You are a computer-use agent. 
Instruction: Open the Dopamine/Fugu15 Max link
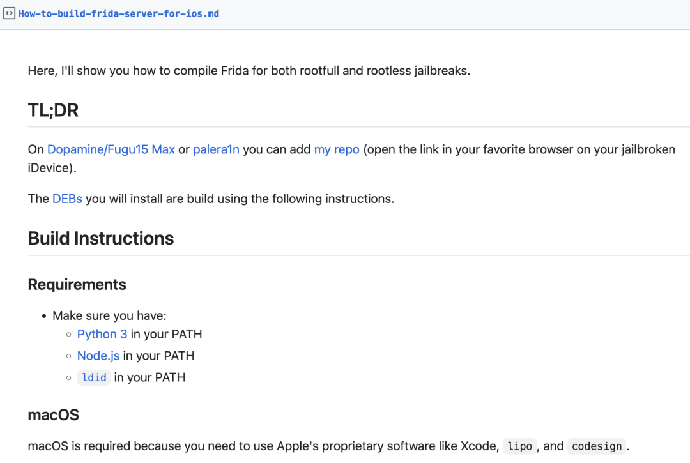111,149
